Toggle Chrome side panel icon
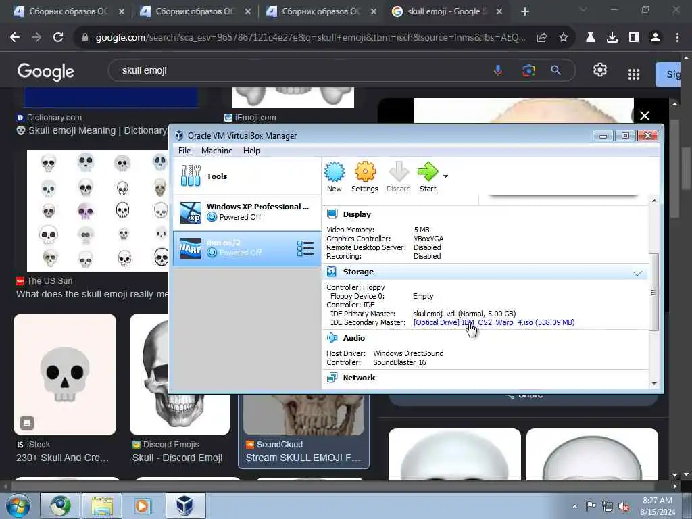Viewport: 692px width, 519px height. tap(634, 38)
